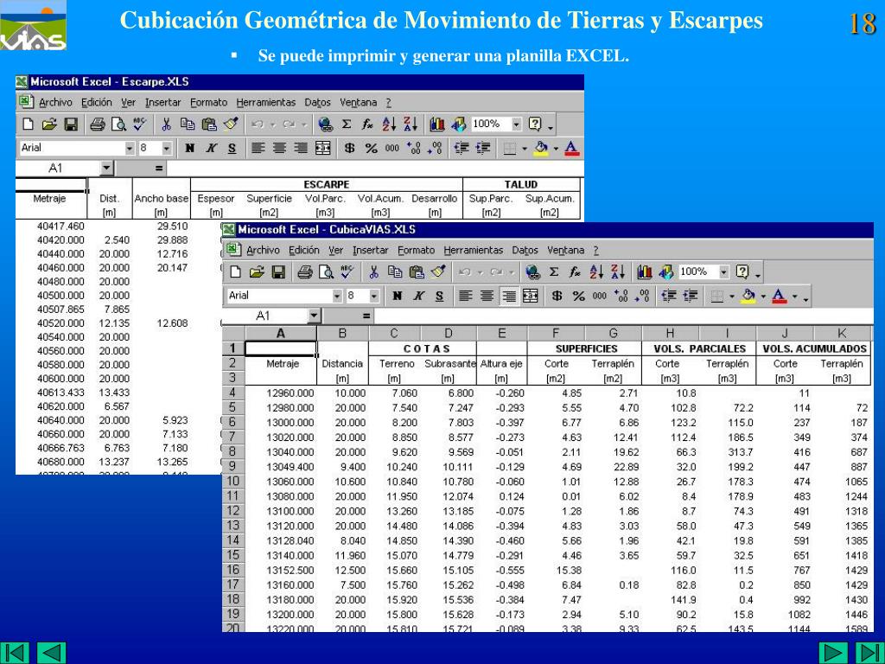Image resolution: width=885 pixels, height=664 pixels.
Task: Click the Copy icon in CubicaVIAS.XLS toolbar
Action: click(x=394, y=272)
